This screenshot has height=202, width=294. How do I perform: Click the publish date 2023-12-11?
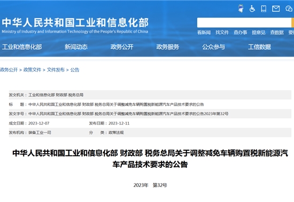click(x=119, y=123)
